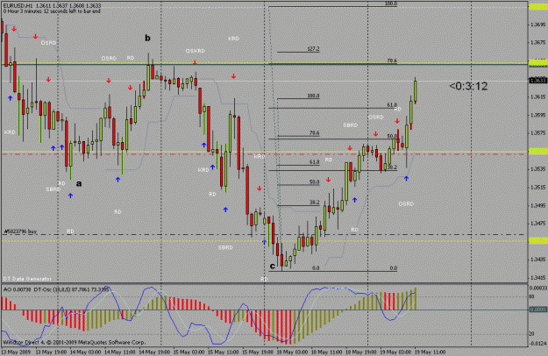Screen dimensions: 548x356
Task: Select wave label 'a' on chart
Action: coord(79,183)
